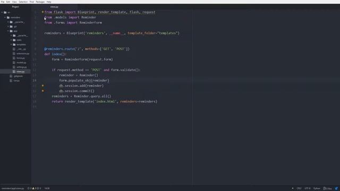Click the 'from .forms import ReminderForm' line
340x191 pixels.
(73, 22)
